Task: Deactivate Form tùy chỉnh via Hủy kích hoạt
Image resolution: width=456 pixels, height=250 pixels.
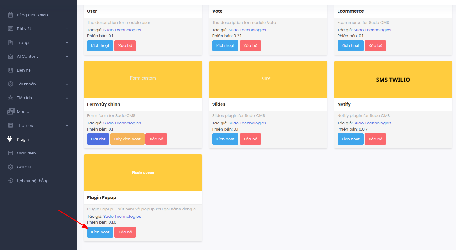Action: pyautogui.click(x=127, y=139)
